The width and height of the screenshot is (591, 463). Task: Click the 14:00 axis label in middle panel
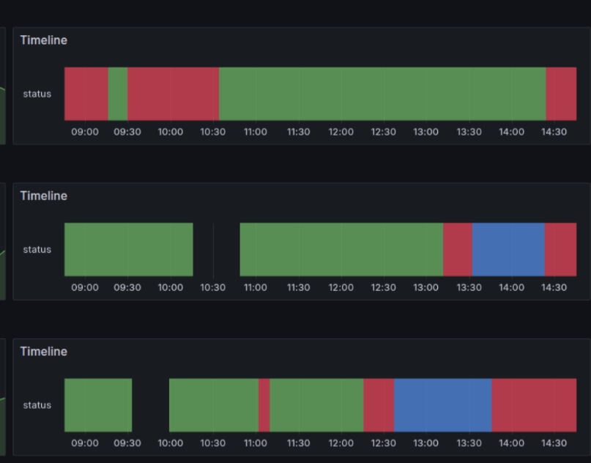point(511,288)
